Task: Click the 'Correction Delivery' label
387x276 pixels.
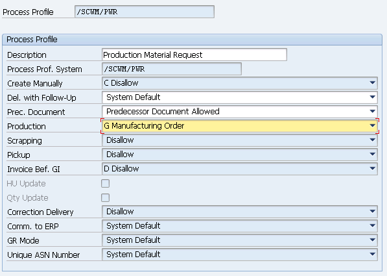Action: coord(40,212)
